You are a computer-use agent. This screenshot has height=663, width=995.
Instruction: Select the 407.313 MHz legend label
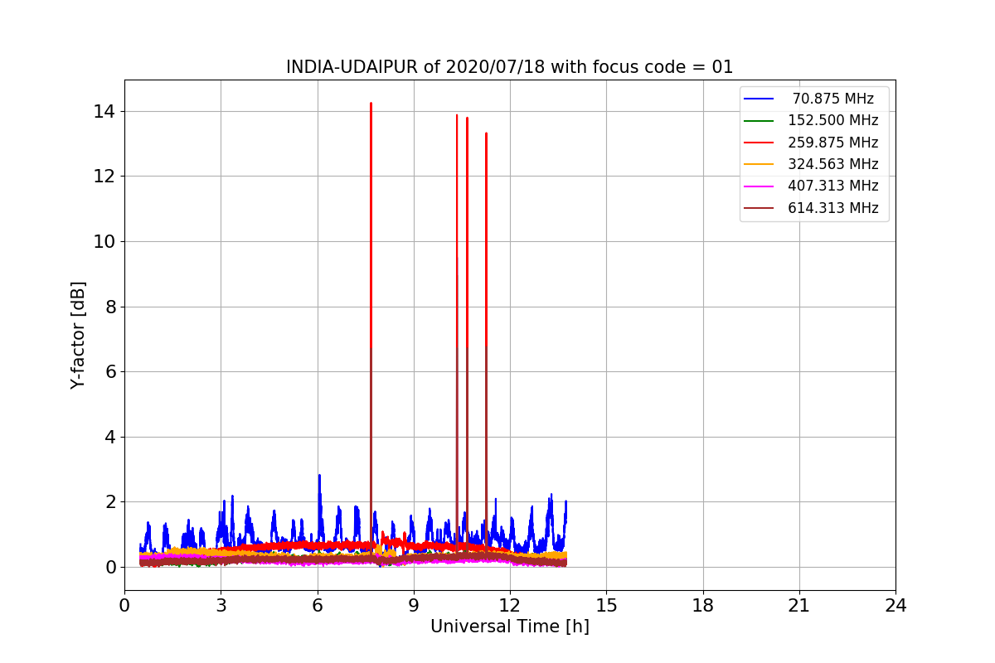pyautogui.click(x=833, y=186)
